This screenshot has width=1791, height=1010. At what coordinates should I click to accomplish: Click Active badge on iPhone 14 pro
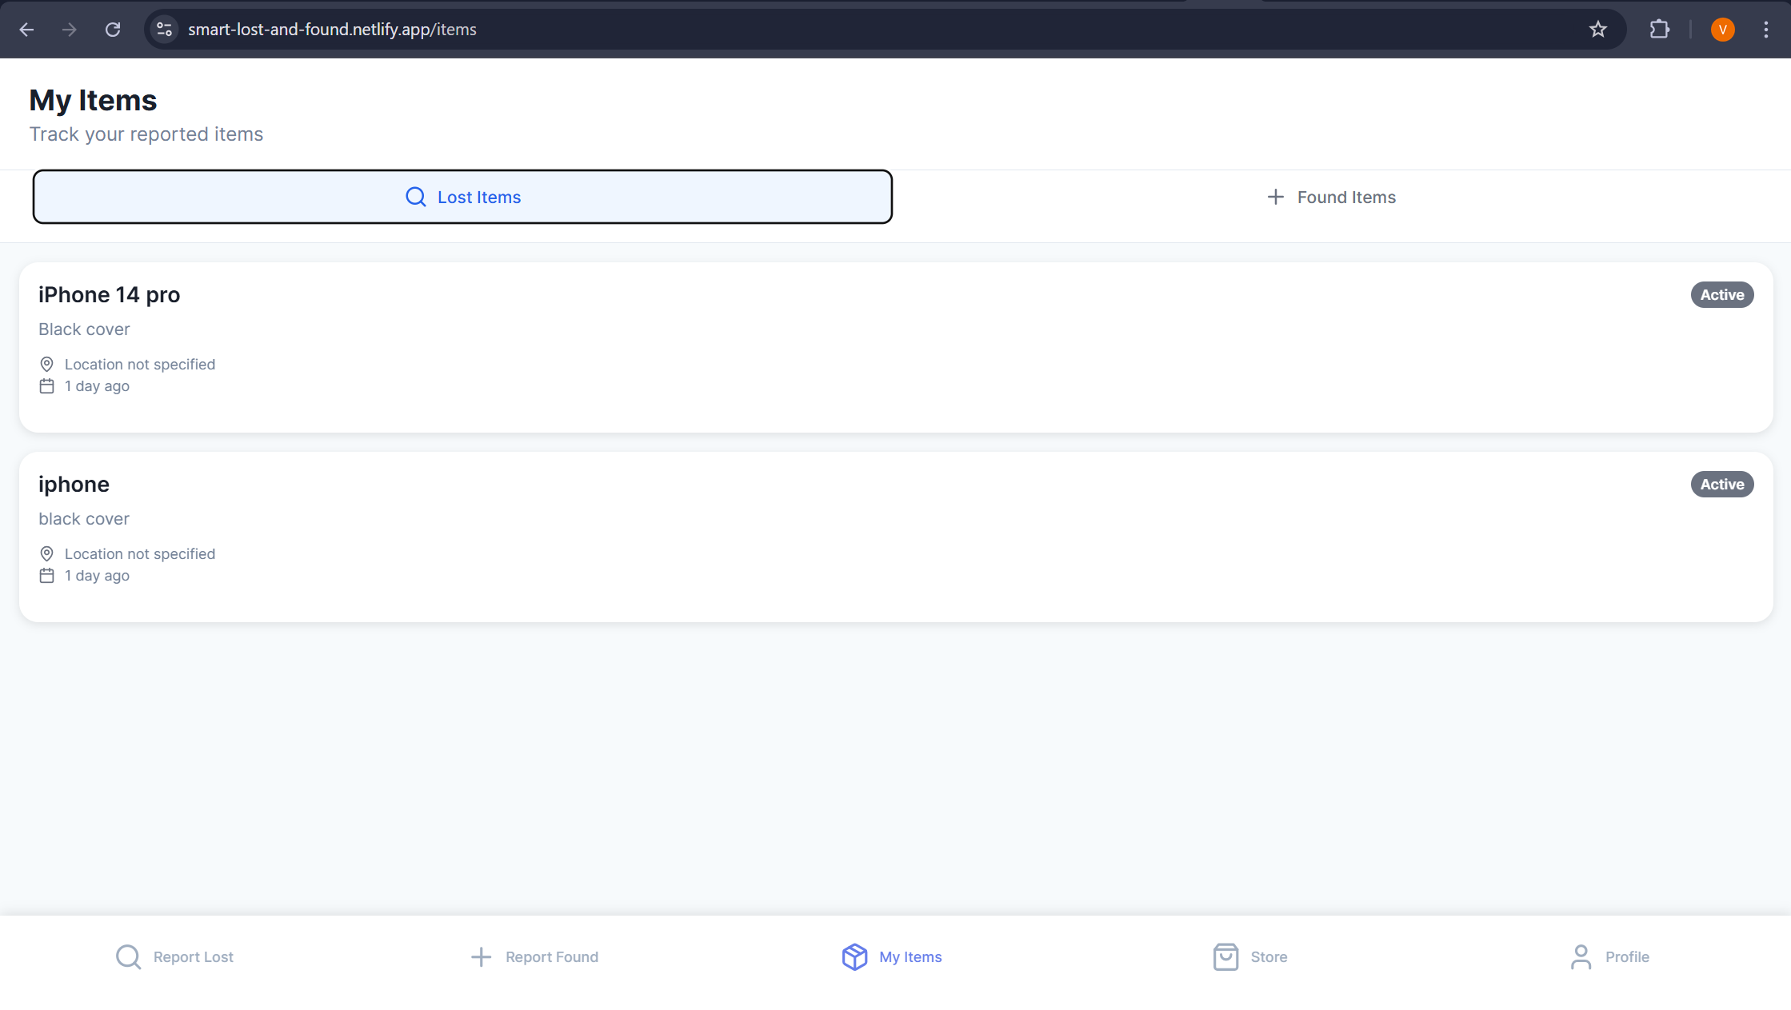coord(1721,295)
